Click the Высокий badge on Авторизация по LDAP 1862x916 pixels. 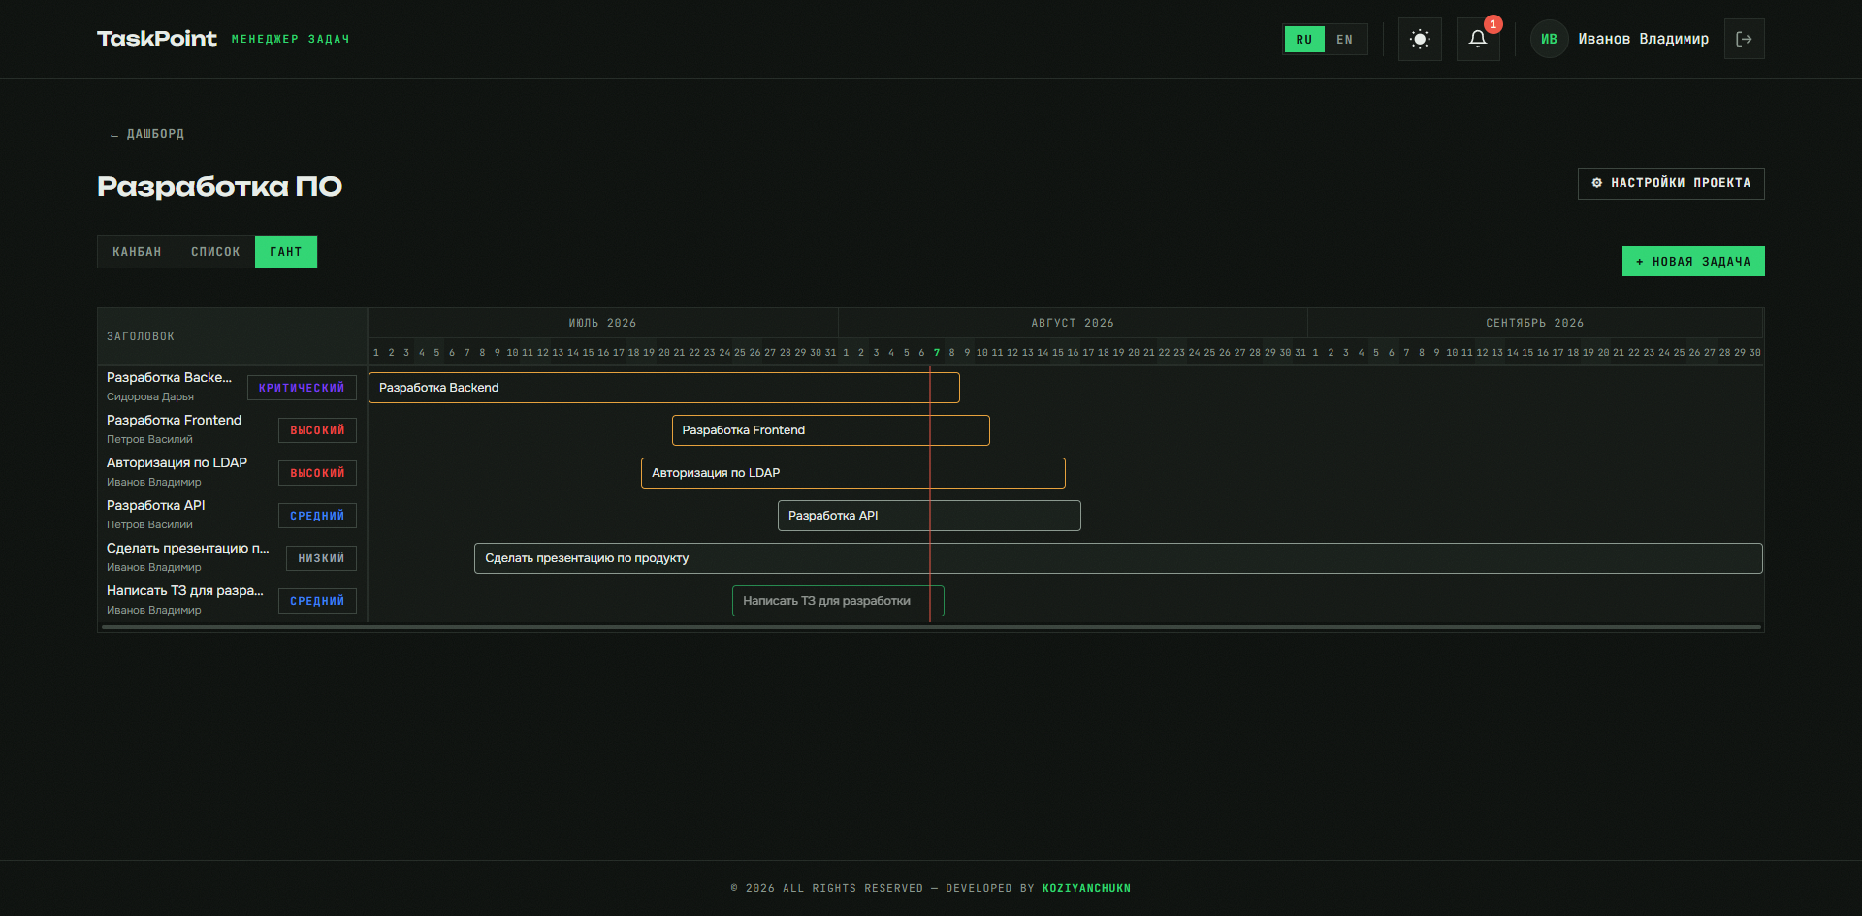[x=317, y=473]
